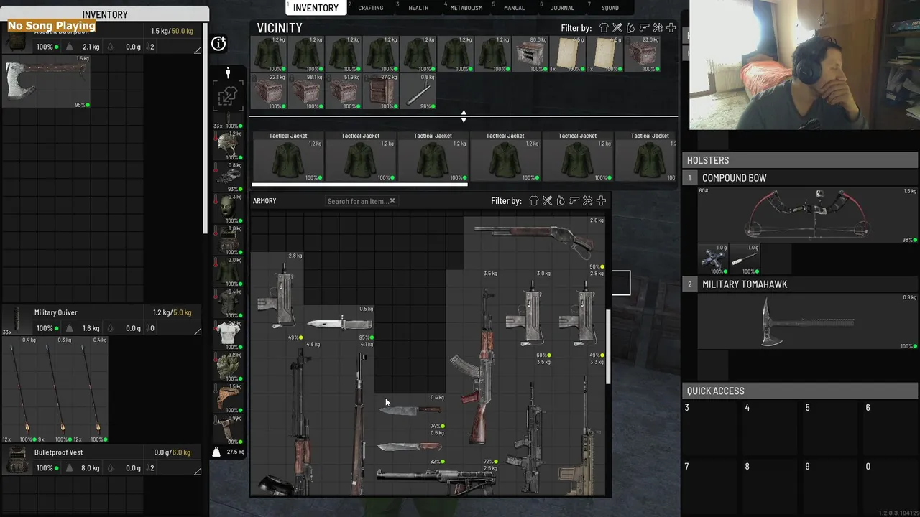Image resolution: width=920 pixels, height=517 pixels.
Task: Select the metal pipe in Vicinity
Action: (418, 91)
